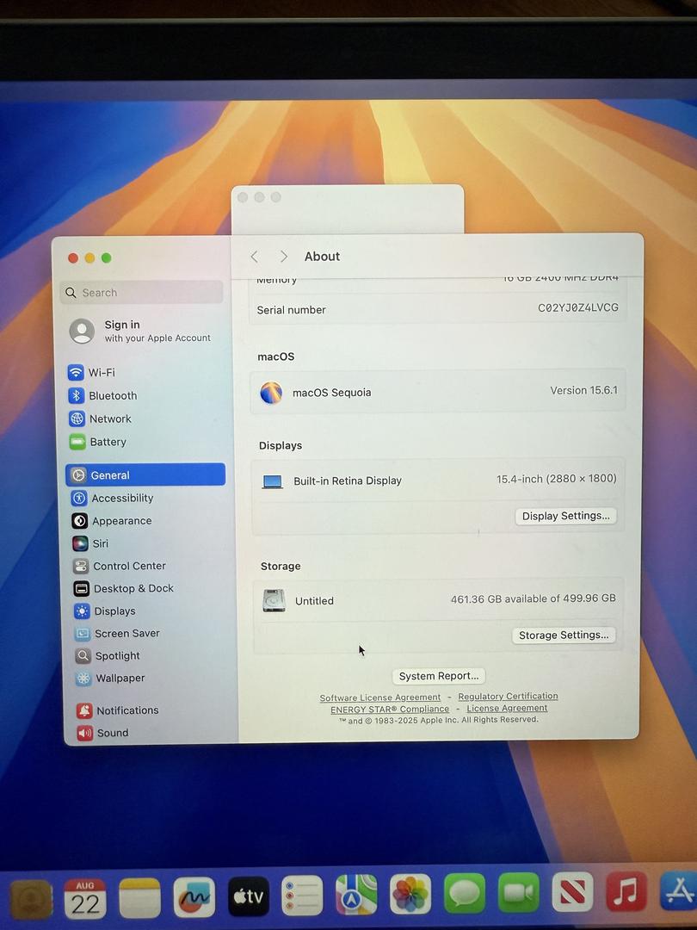Open the License Agreement link beside ENERGY STAR

pyautogui.click(x=507, y=708)
